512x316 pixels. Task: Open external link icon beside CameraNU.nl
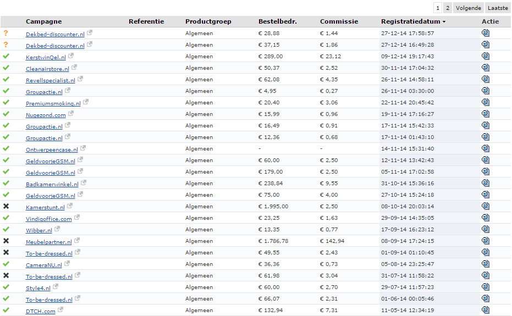coord(67,263)
